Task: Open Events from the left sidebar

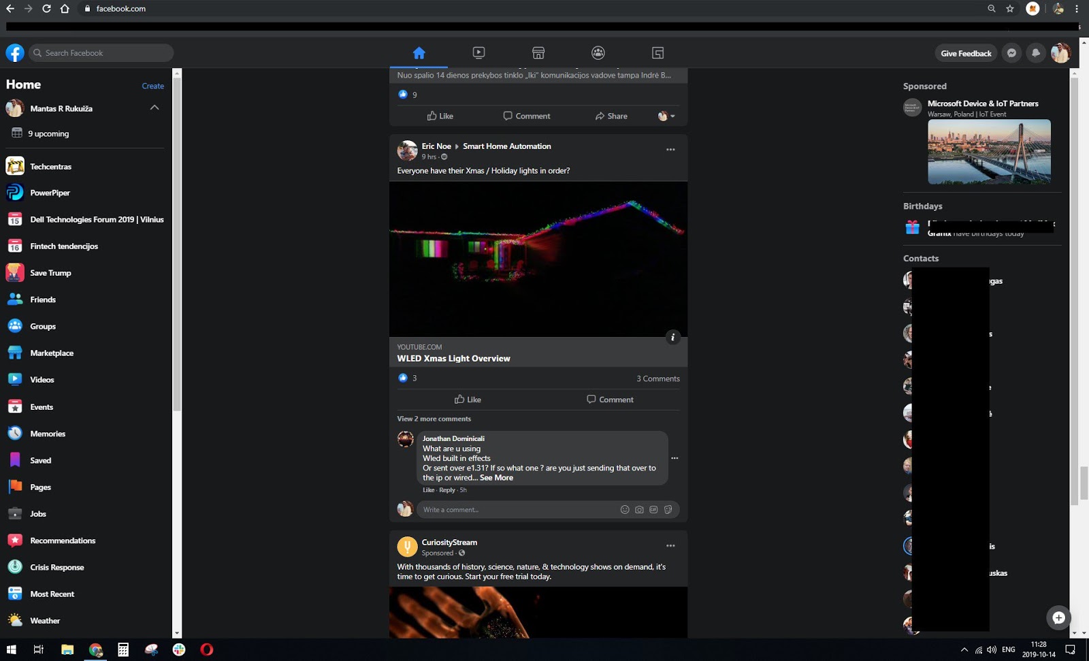Action: (x=42, y=406)
